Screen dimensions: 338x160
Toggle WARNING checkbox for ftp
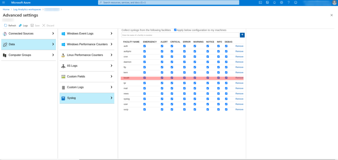(195, 67)
